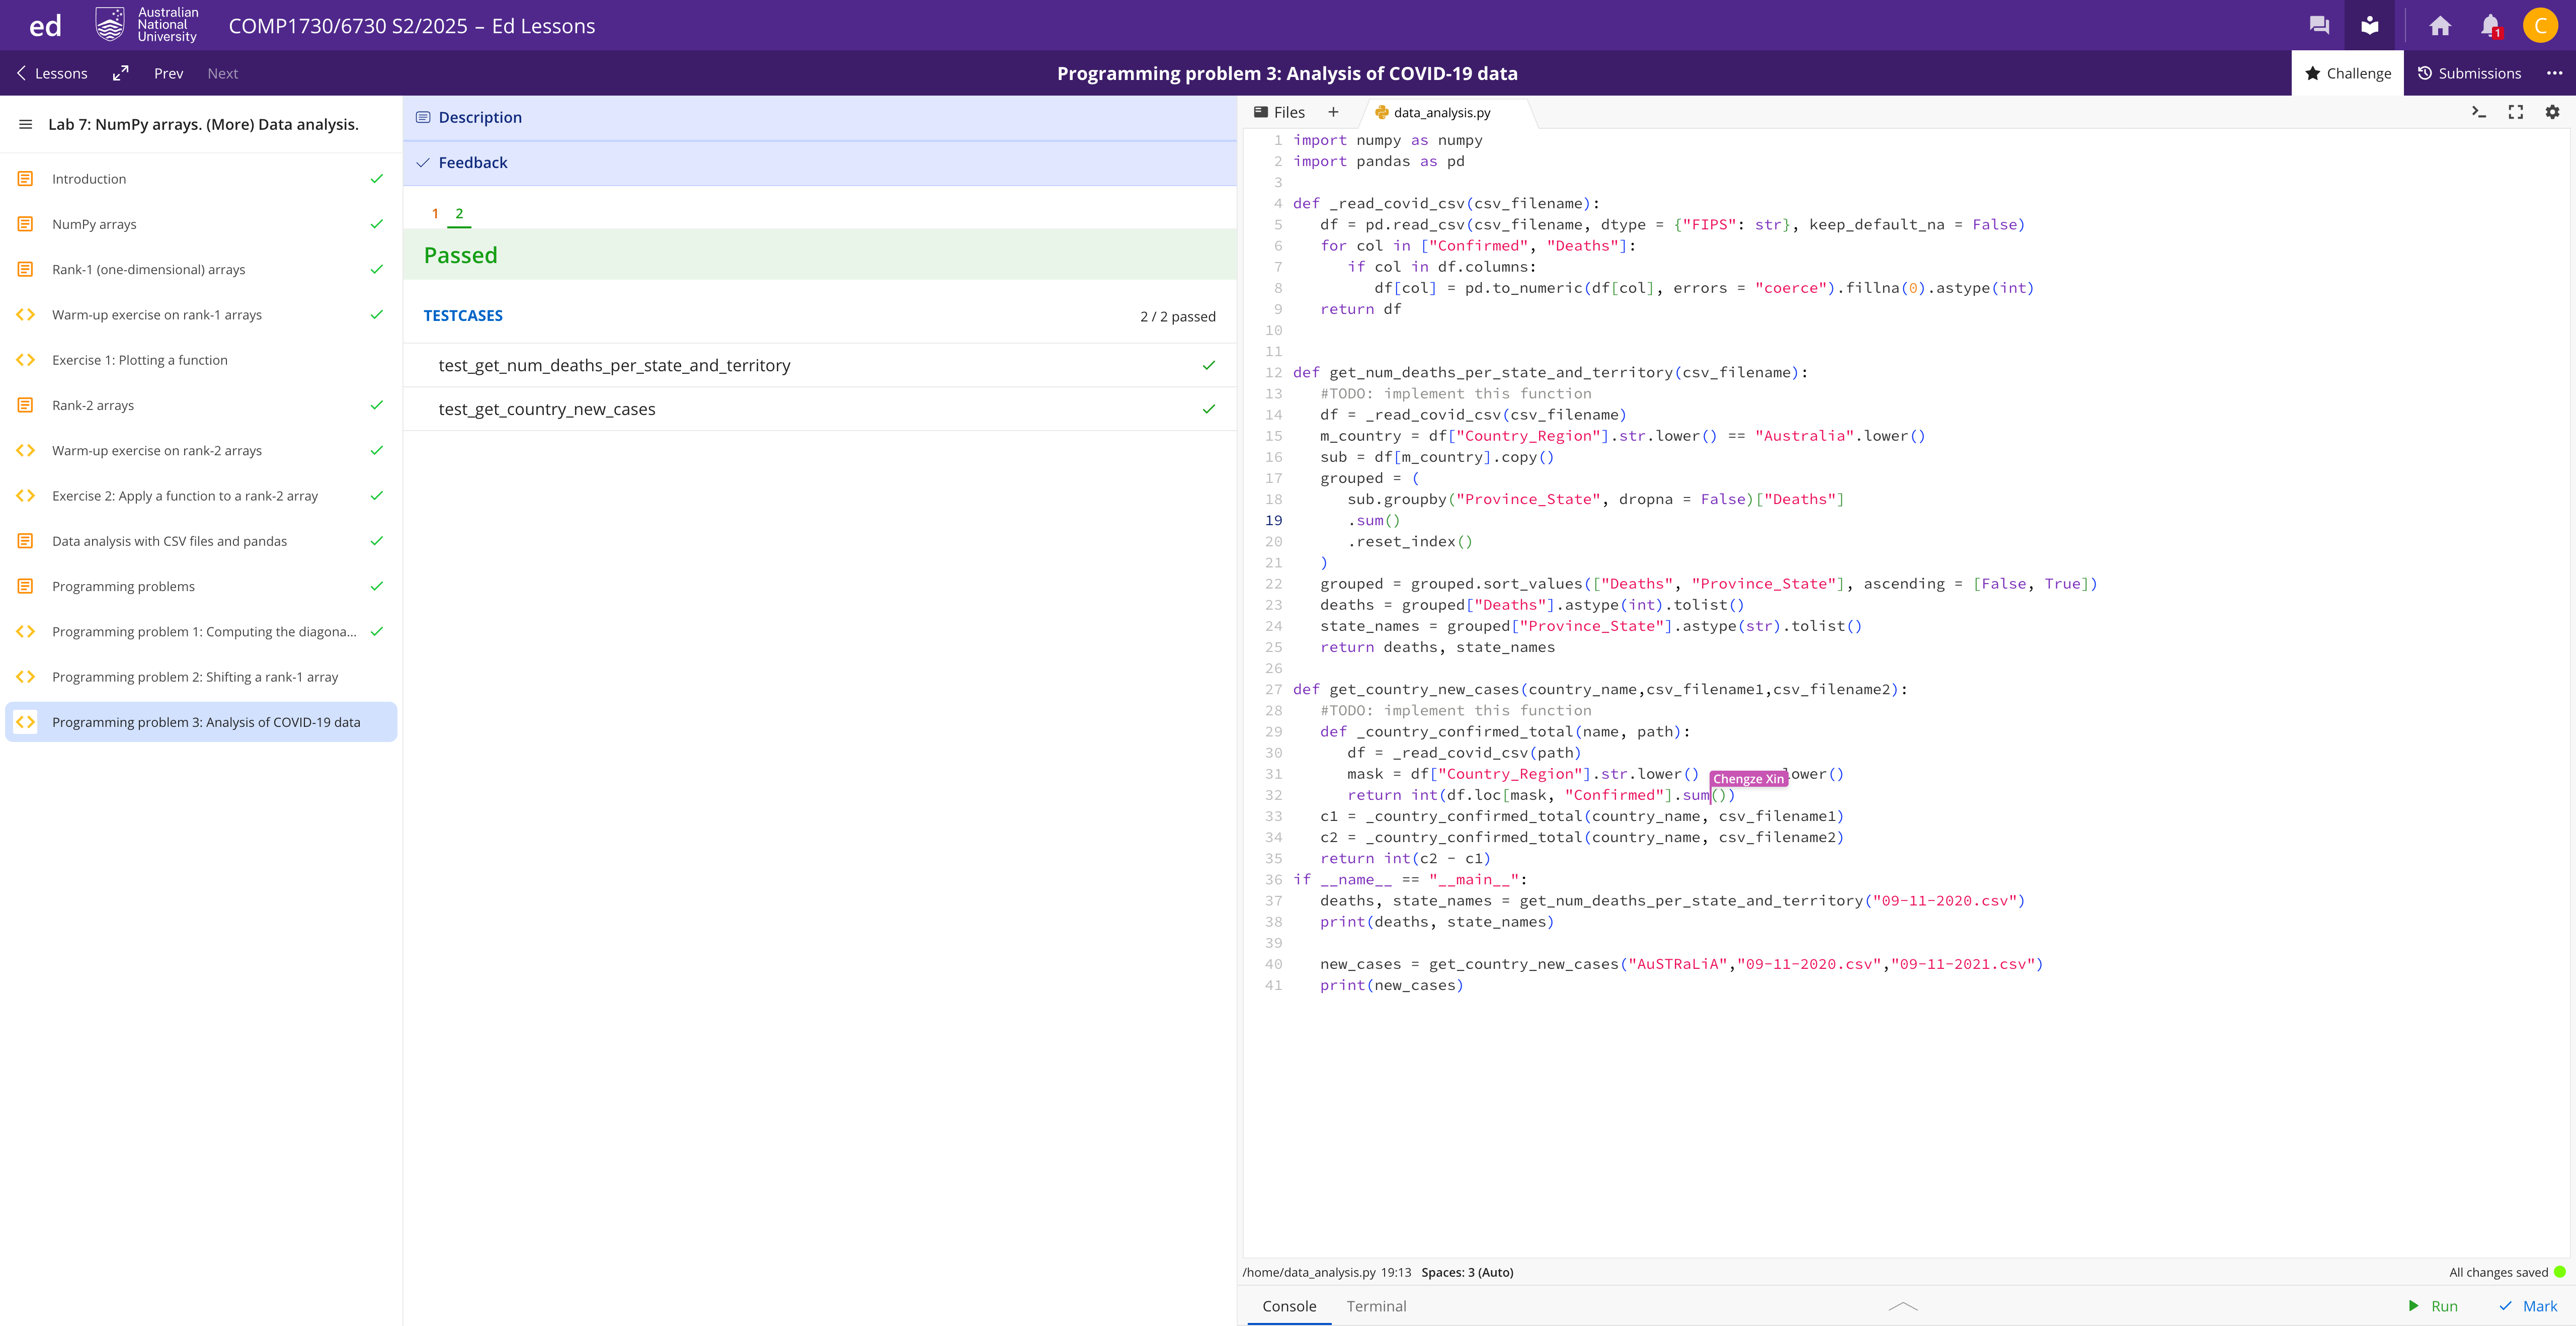
Task: Toggle editor fullscreen icon
Action: point(2515,112)
